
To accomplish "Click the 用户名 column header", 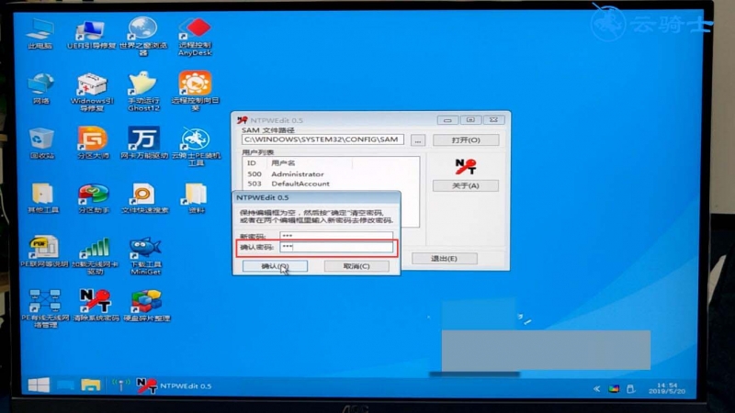I will pyautogui.click(x=310, y=163).
